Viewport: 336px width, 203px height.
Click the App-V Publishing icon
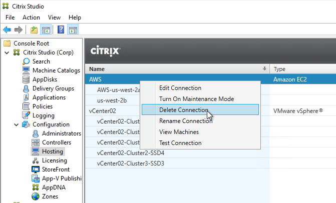click(36, 178)
